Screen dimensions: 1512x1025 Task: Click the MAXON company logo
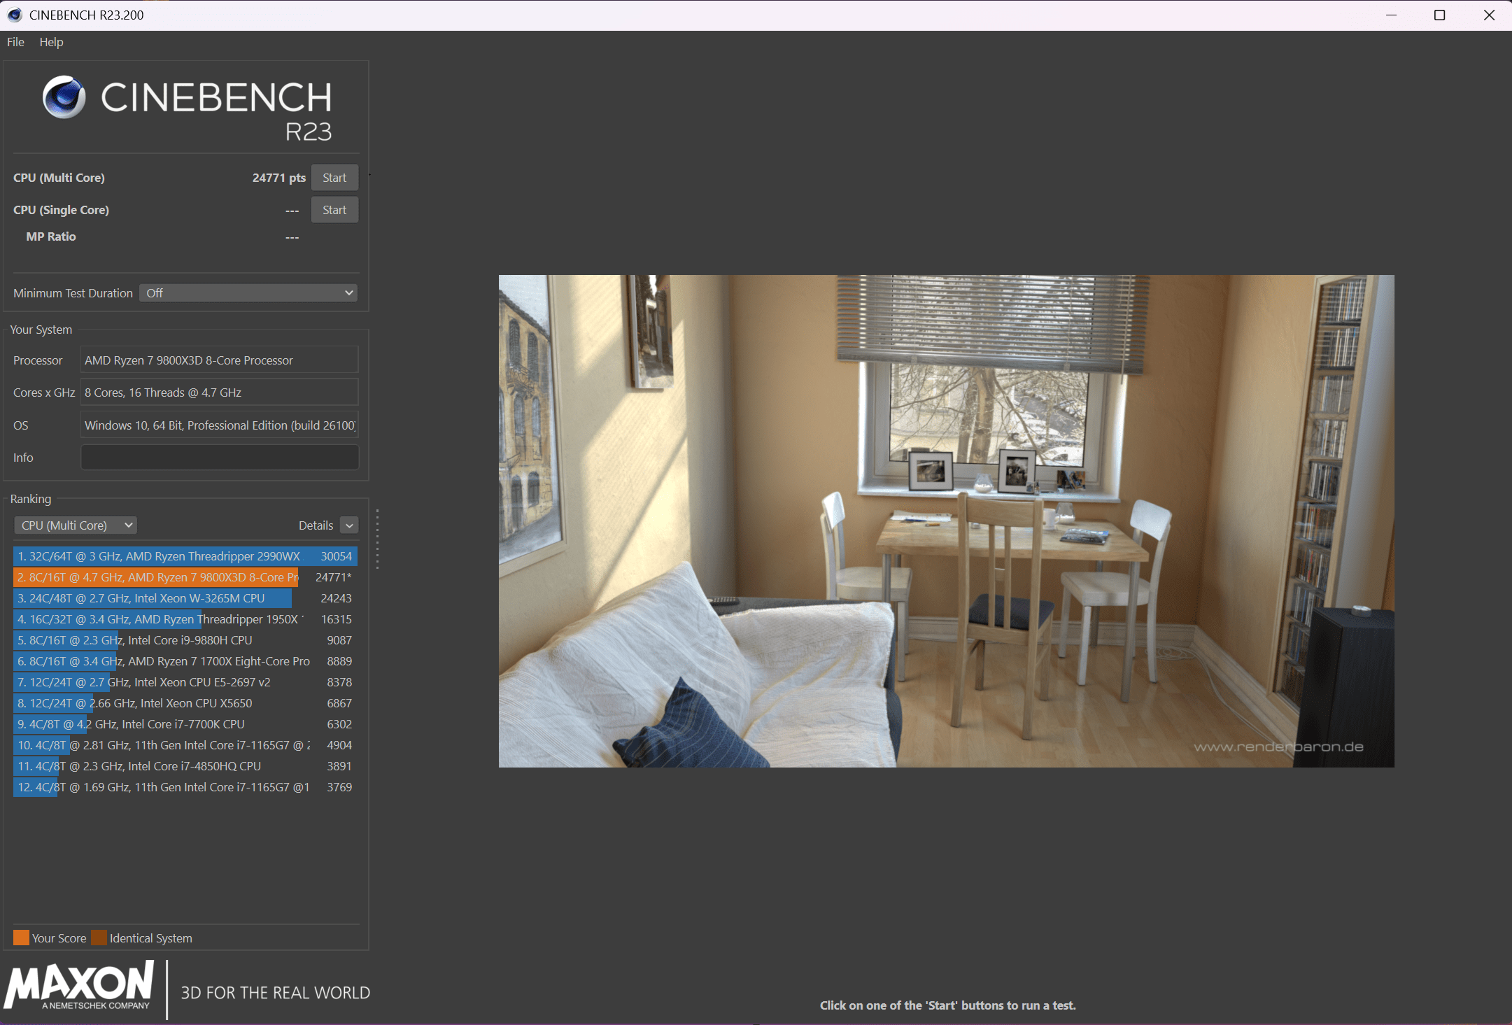[x=79, y=985]
